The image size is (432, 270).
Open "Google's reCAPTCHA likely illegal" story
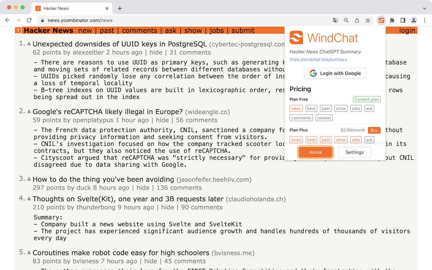pyautogui.click(x=108, y=112)
